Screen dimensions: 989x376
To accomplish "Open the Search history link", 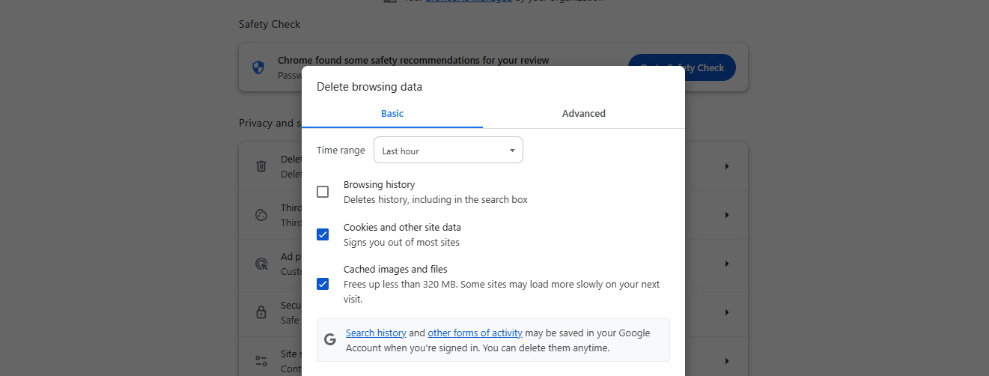I will click(376, 333).
